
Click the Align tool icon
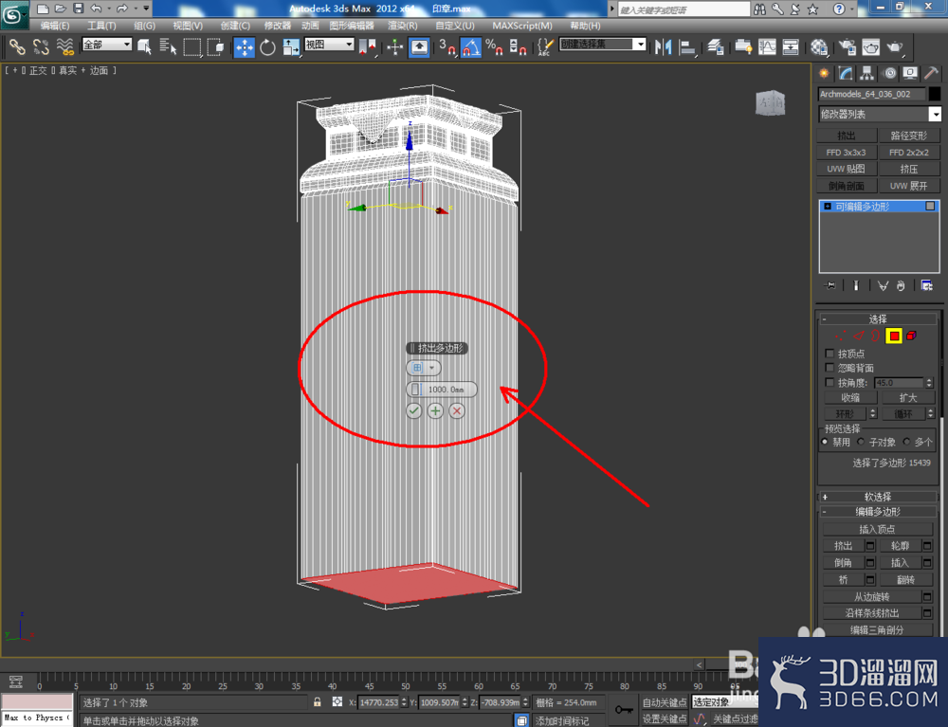(x=686, y=46)
